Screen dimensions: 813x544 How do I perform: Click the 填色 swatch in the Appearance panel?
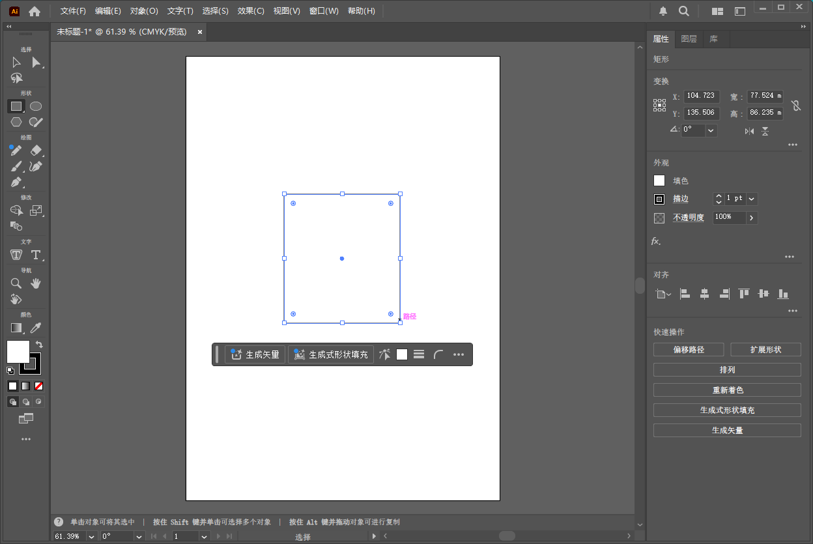(x=659, y=180)
